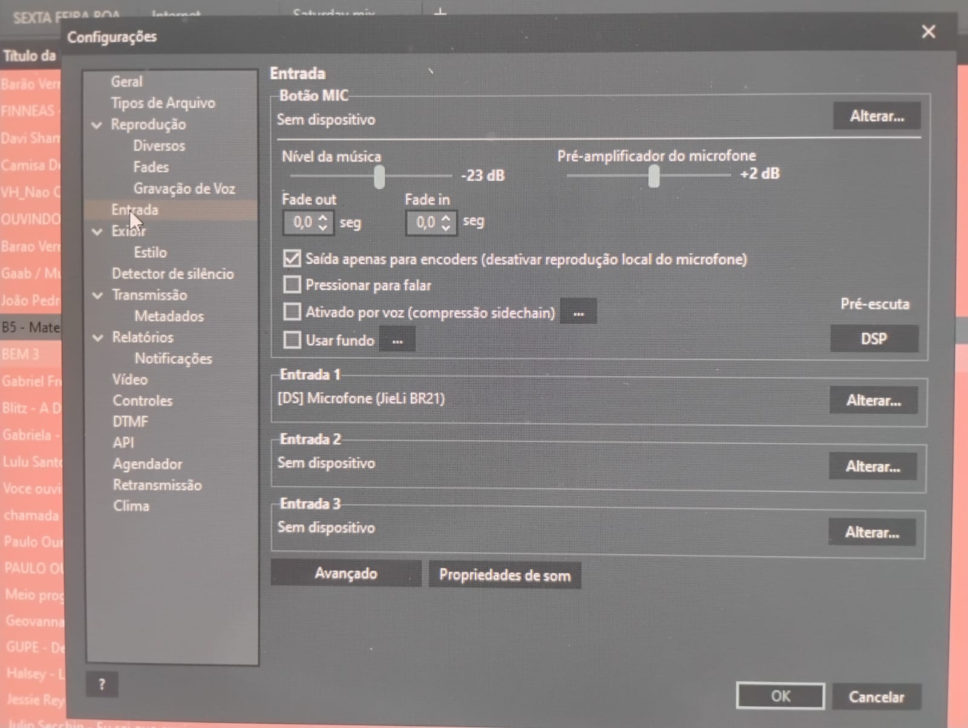This screenshot has width=968, height=728.
Task: Enable Usar fundo checkbox
Action: click(292, 340)
